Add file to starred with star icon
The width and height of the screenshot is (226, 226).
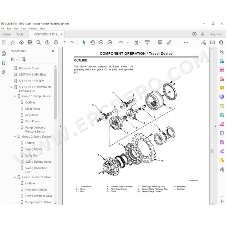coord(13,42)
